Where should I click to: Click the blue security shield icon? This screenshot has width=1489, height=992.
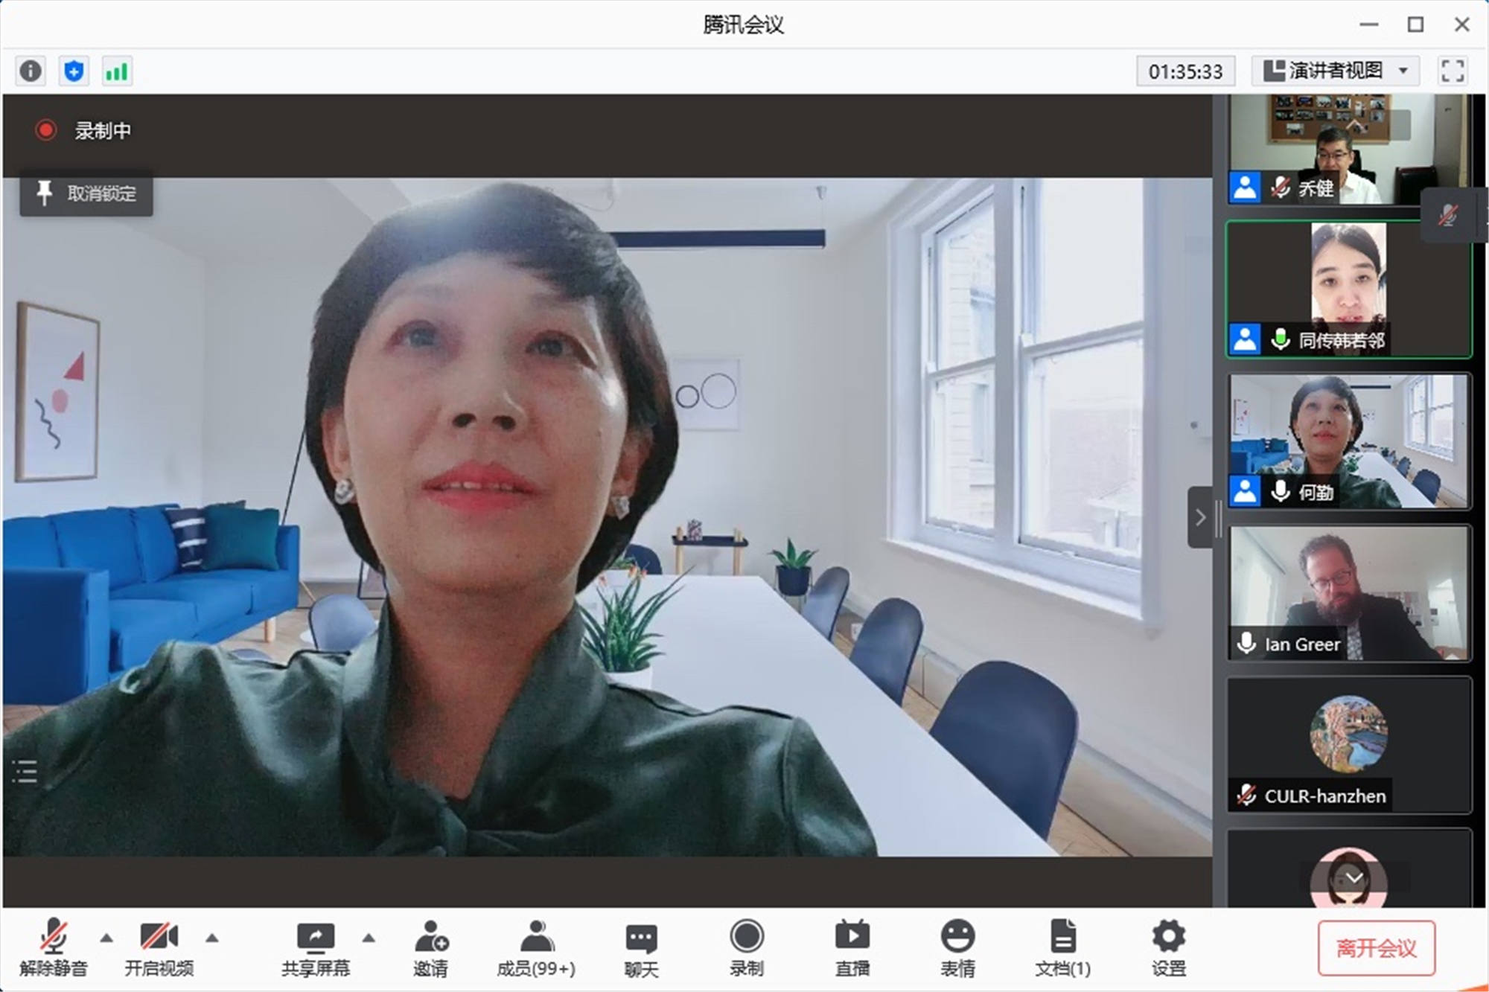click(x=74, y=71)
